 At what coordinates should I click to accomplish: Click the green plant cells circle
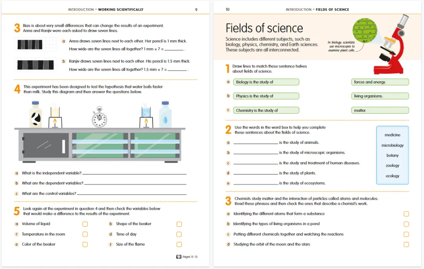click(365, 30)
